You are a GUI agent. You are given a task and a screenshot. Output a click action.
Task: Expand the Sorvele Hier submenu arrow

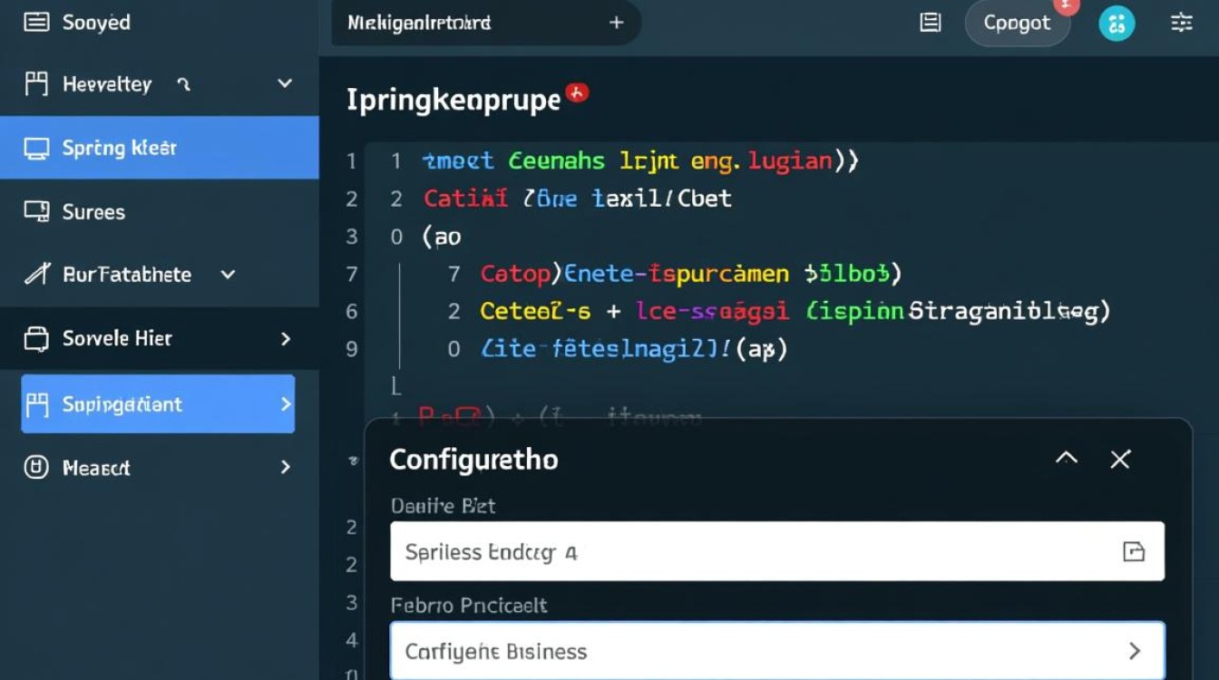[x=286, y=339]
